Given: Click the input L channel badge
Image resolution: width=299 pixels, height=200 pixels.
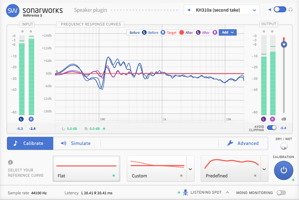Looking at the screenshot, I should (21, 119).
